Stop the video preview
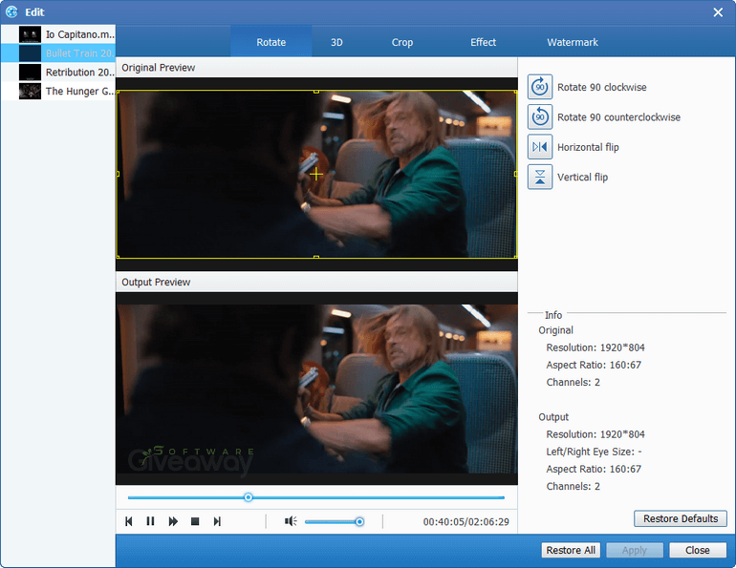The width and height of the screenshot is (736, 568). [x=195, y=521]
